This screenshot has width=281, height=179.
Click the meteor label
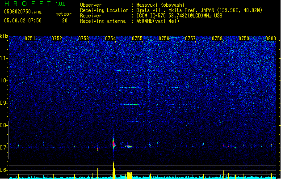click(x=63, y=14)
